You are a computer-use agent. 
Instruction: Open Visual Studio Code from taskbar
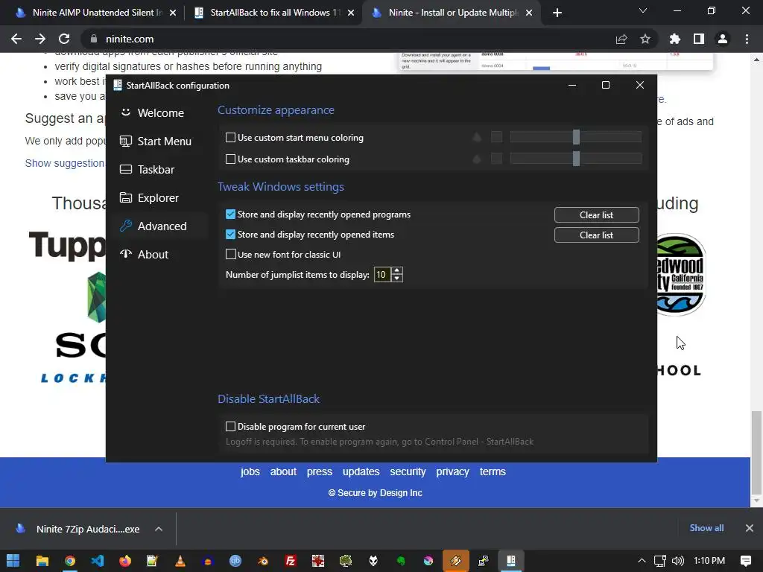coord(98,561)
